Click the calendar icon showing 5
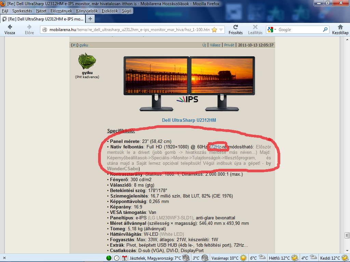 (124, 258)
